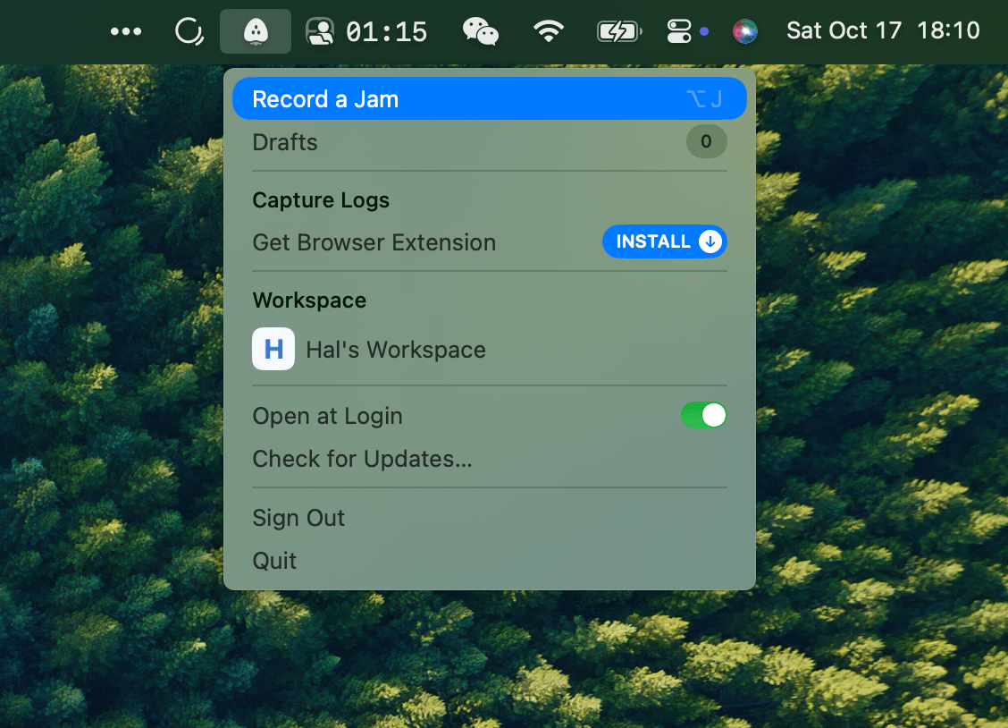
Task: Click the Drafts count badge
Action: 707,141
